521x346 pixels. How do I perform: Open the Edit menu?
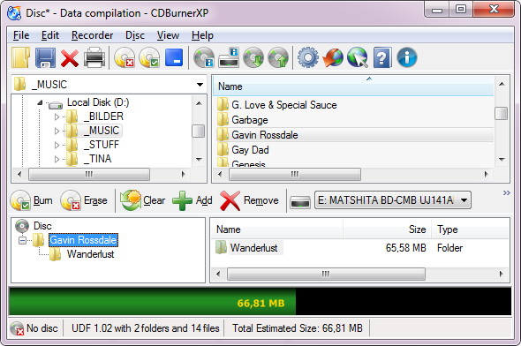50,35
